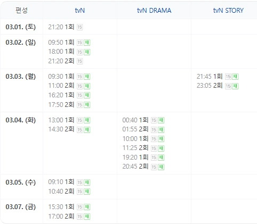Click the 11:25 2회 tvN DRAMA entry
Image resolution: width=257 pixels, height=224 pixels.
tap(135, 147)
